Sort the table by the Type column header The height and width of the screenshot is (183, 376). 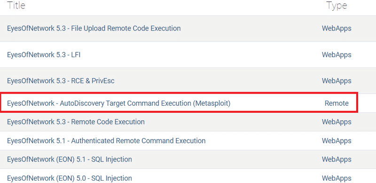coord(337,6)
